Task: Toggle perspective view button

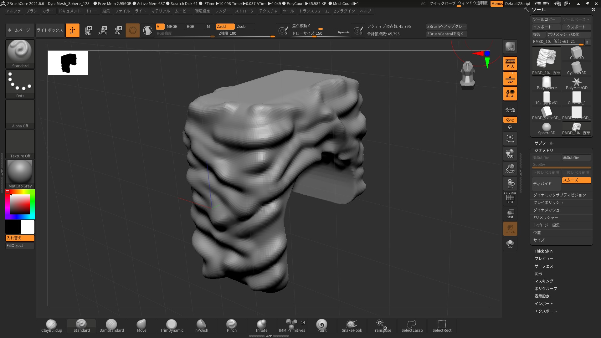Action: (510, 64)
